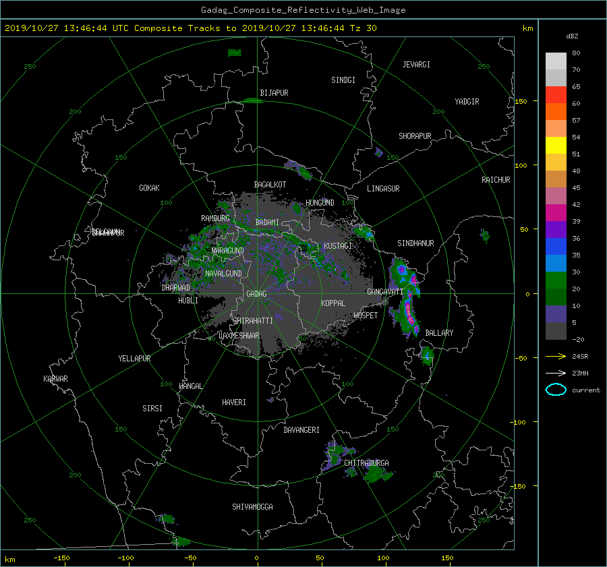This screenshot has width=607, height=567.
Task: Click the YELLAPUR city label
Action: 134,359
